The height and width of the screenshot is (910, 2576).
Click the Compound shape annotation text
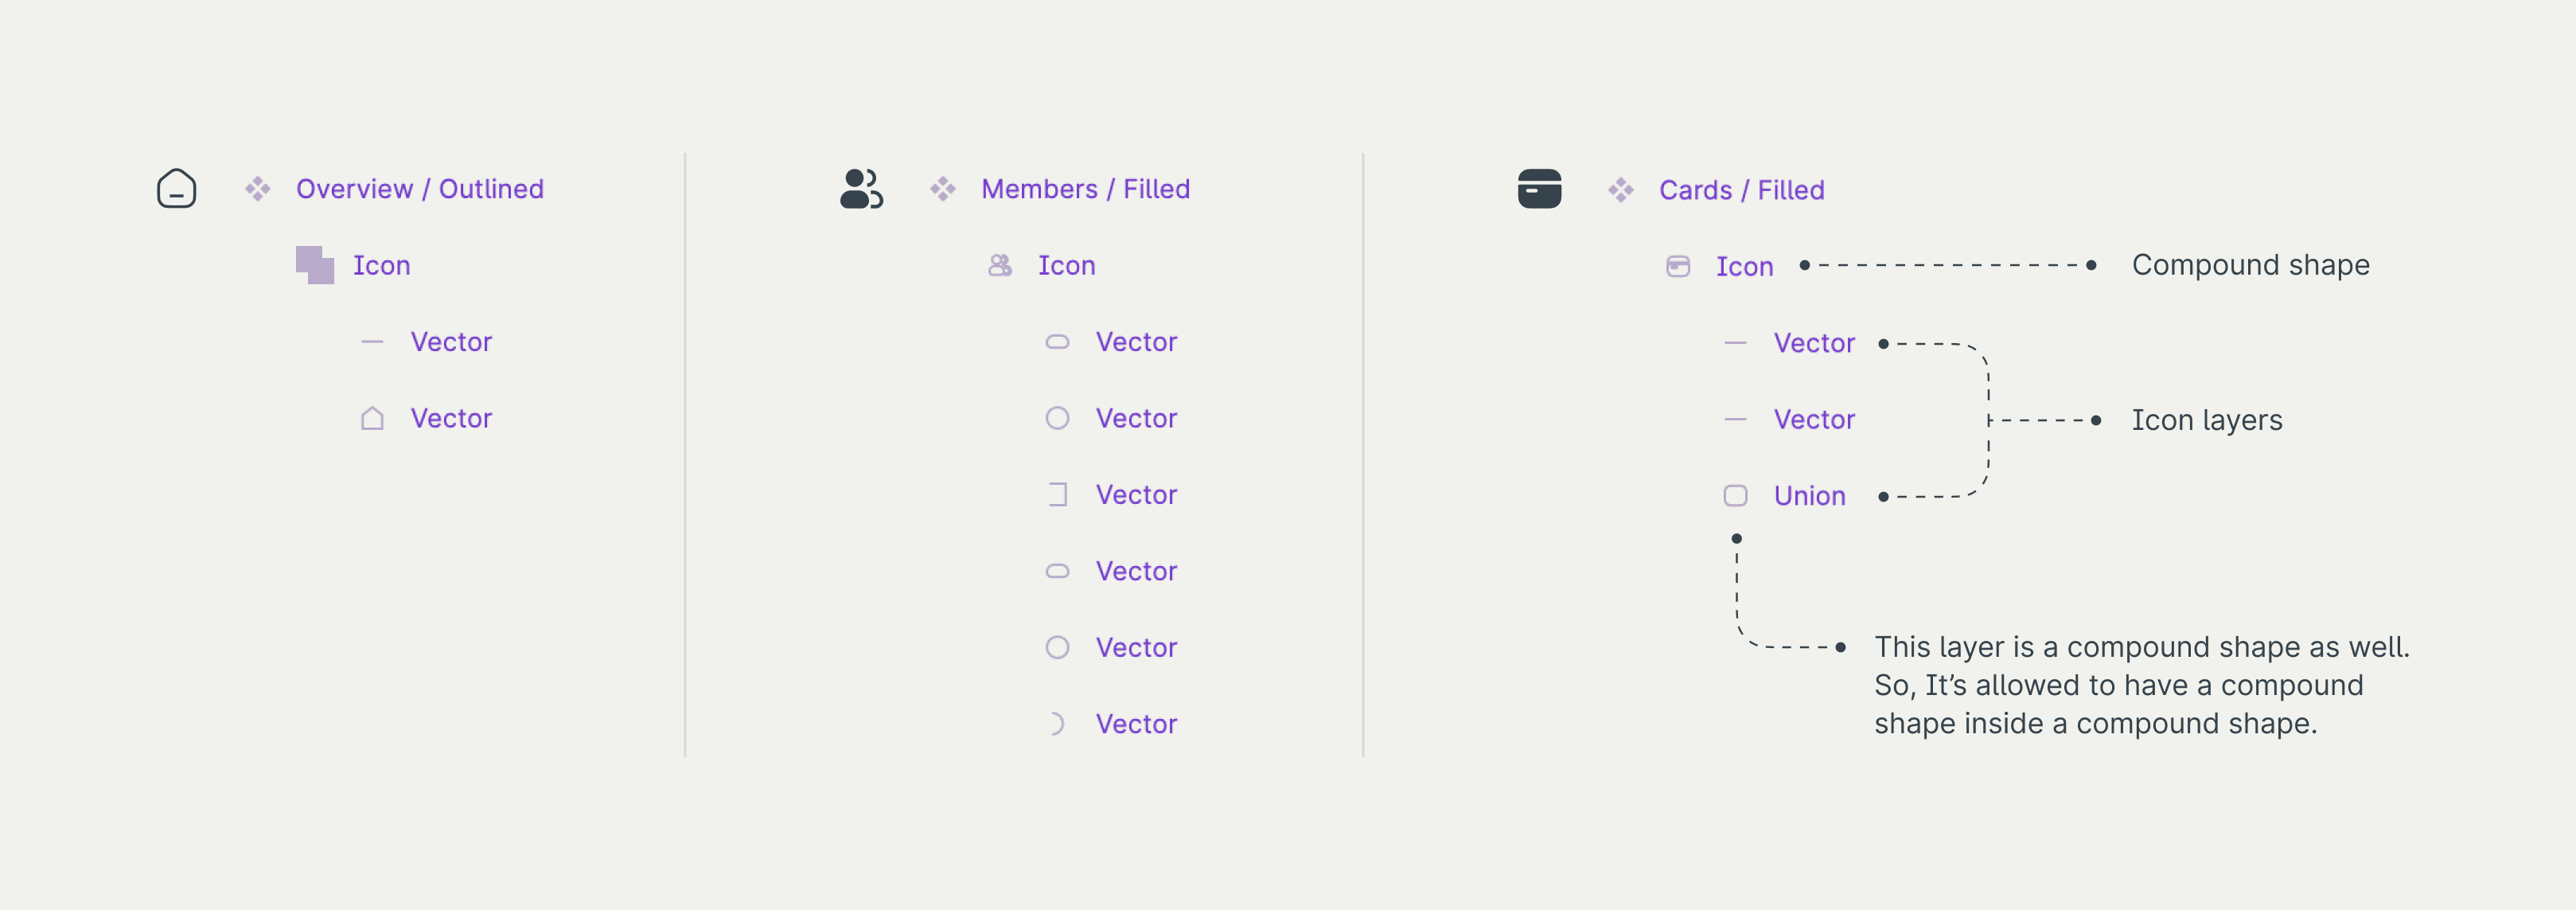2250,265
